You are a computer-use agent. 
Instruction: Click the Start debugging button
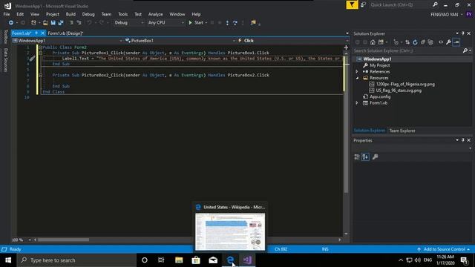(x=196, y=23)
